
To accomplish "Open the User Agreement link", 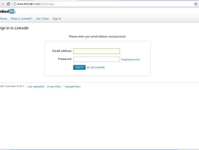I will click(x=36, y=87).
